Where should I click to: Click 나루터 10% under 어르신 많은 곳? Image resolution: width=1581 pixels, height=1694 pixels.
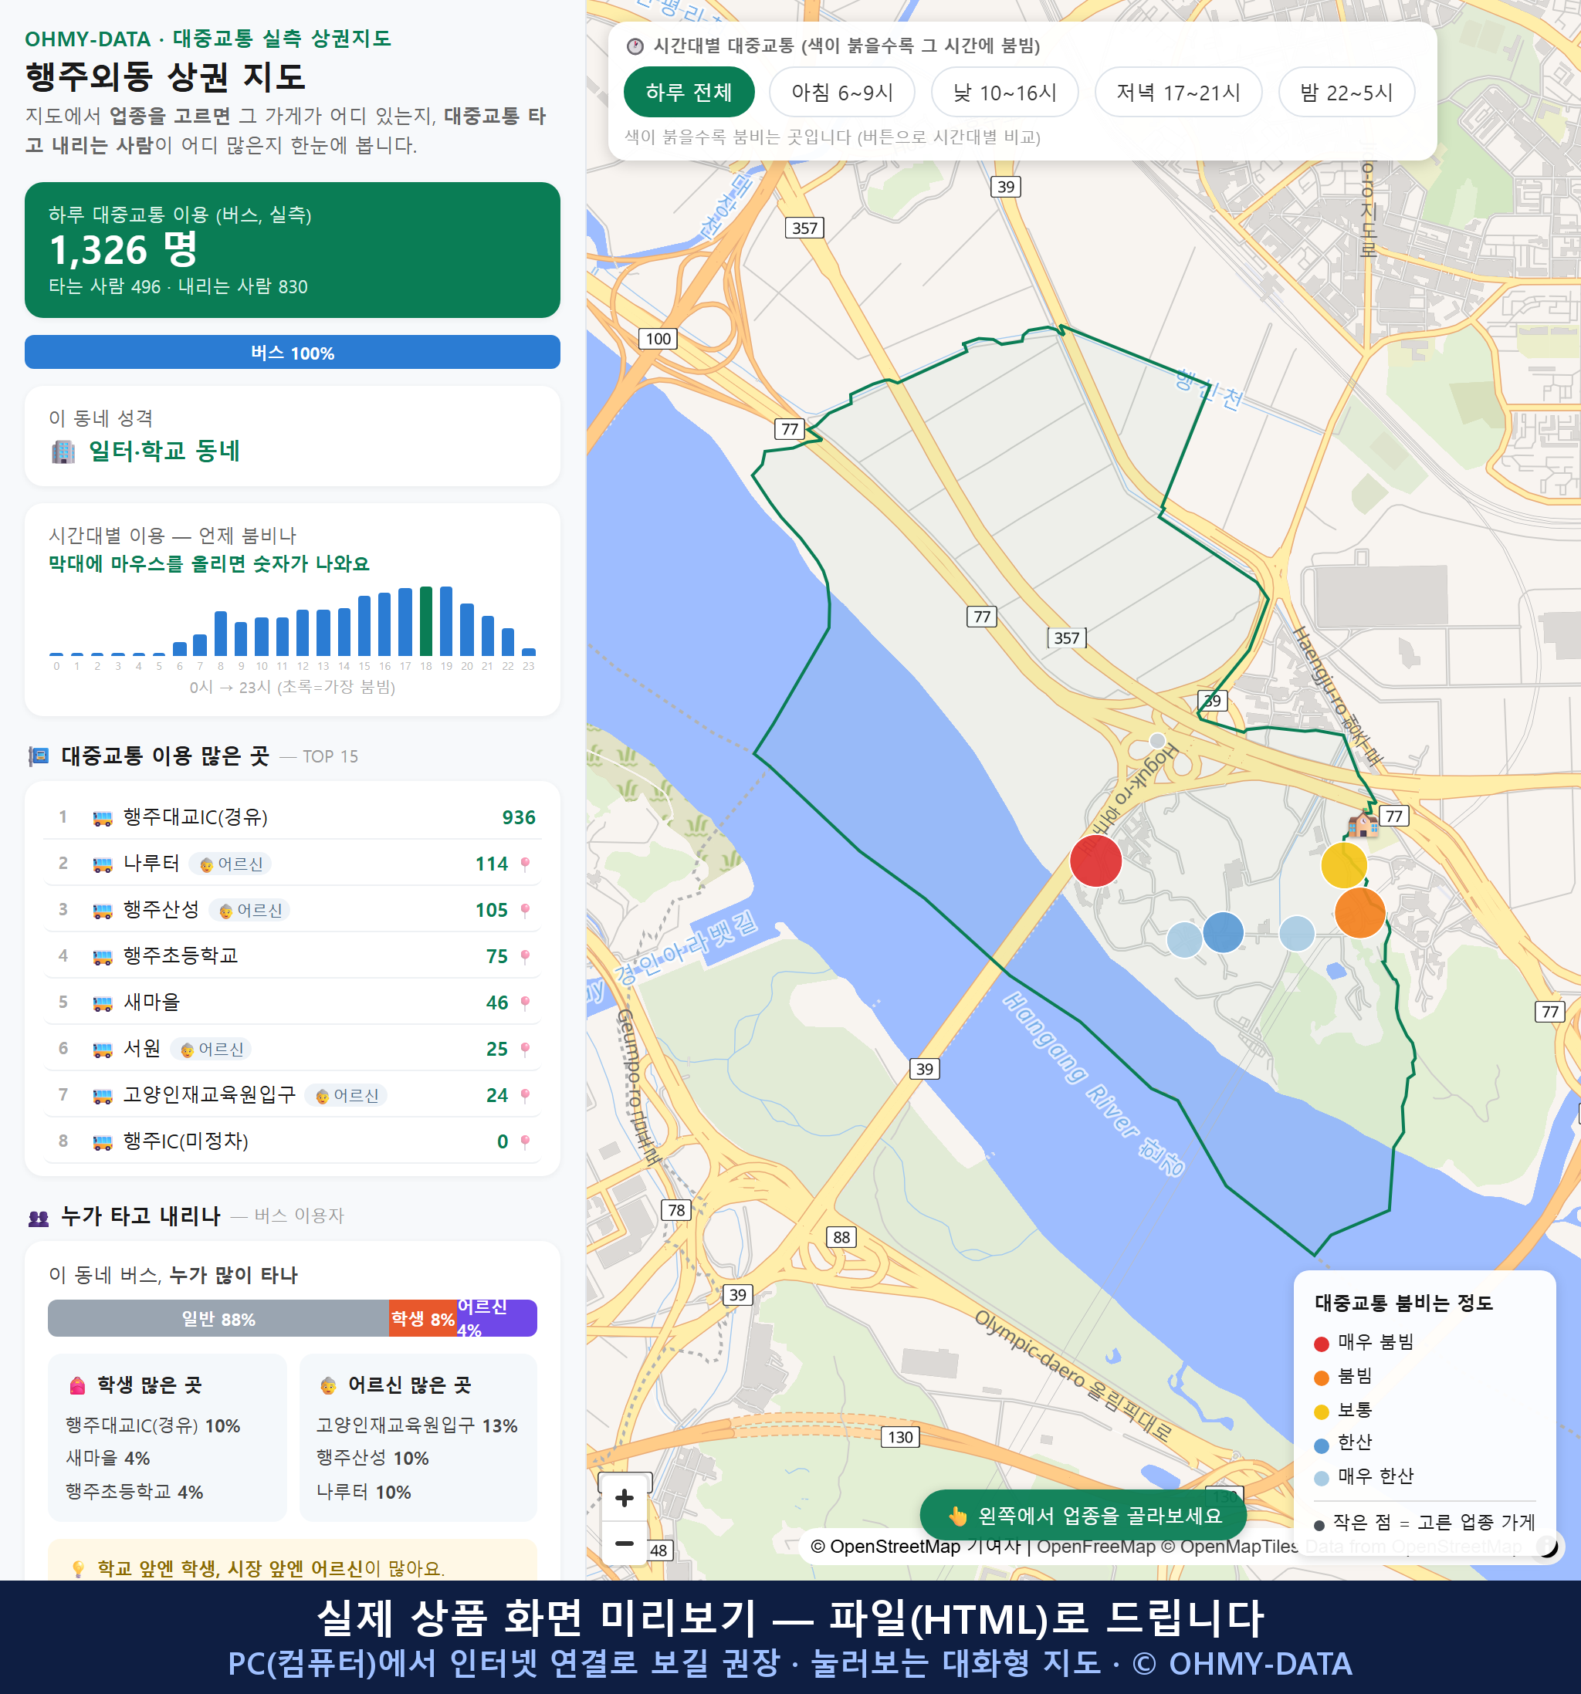tap(364, 1492)
